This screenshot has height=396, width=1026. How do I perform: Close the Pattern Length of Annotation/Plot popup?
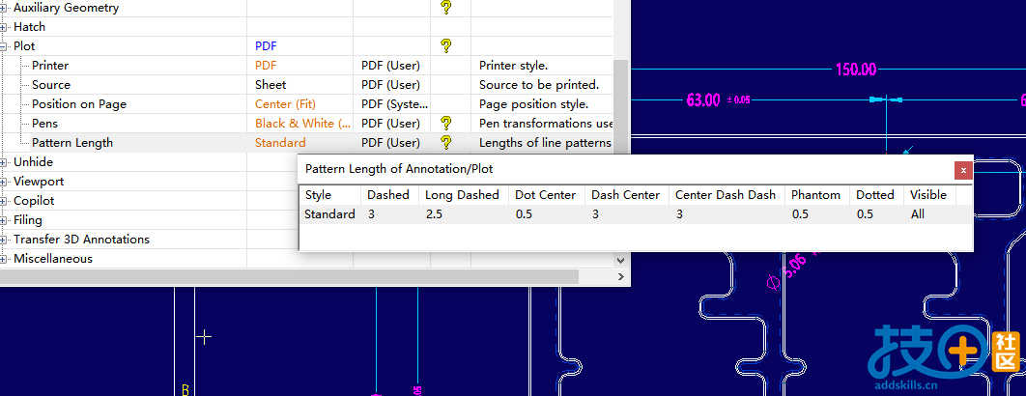962,170
